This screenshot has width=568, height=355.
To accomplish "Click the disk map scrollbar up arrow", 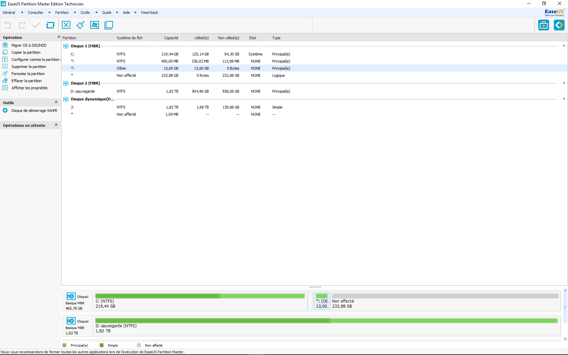I will click(565, 290).
